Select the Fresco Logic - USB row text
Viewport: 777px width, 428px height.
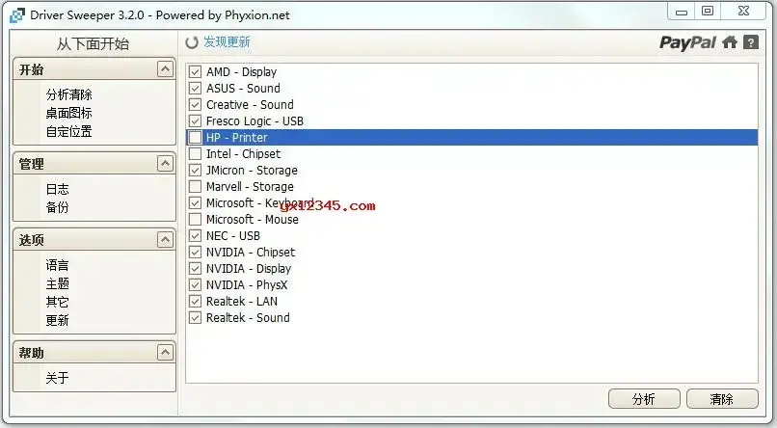point(255,120)
